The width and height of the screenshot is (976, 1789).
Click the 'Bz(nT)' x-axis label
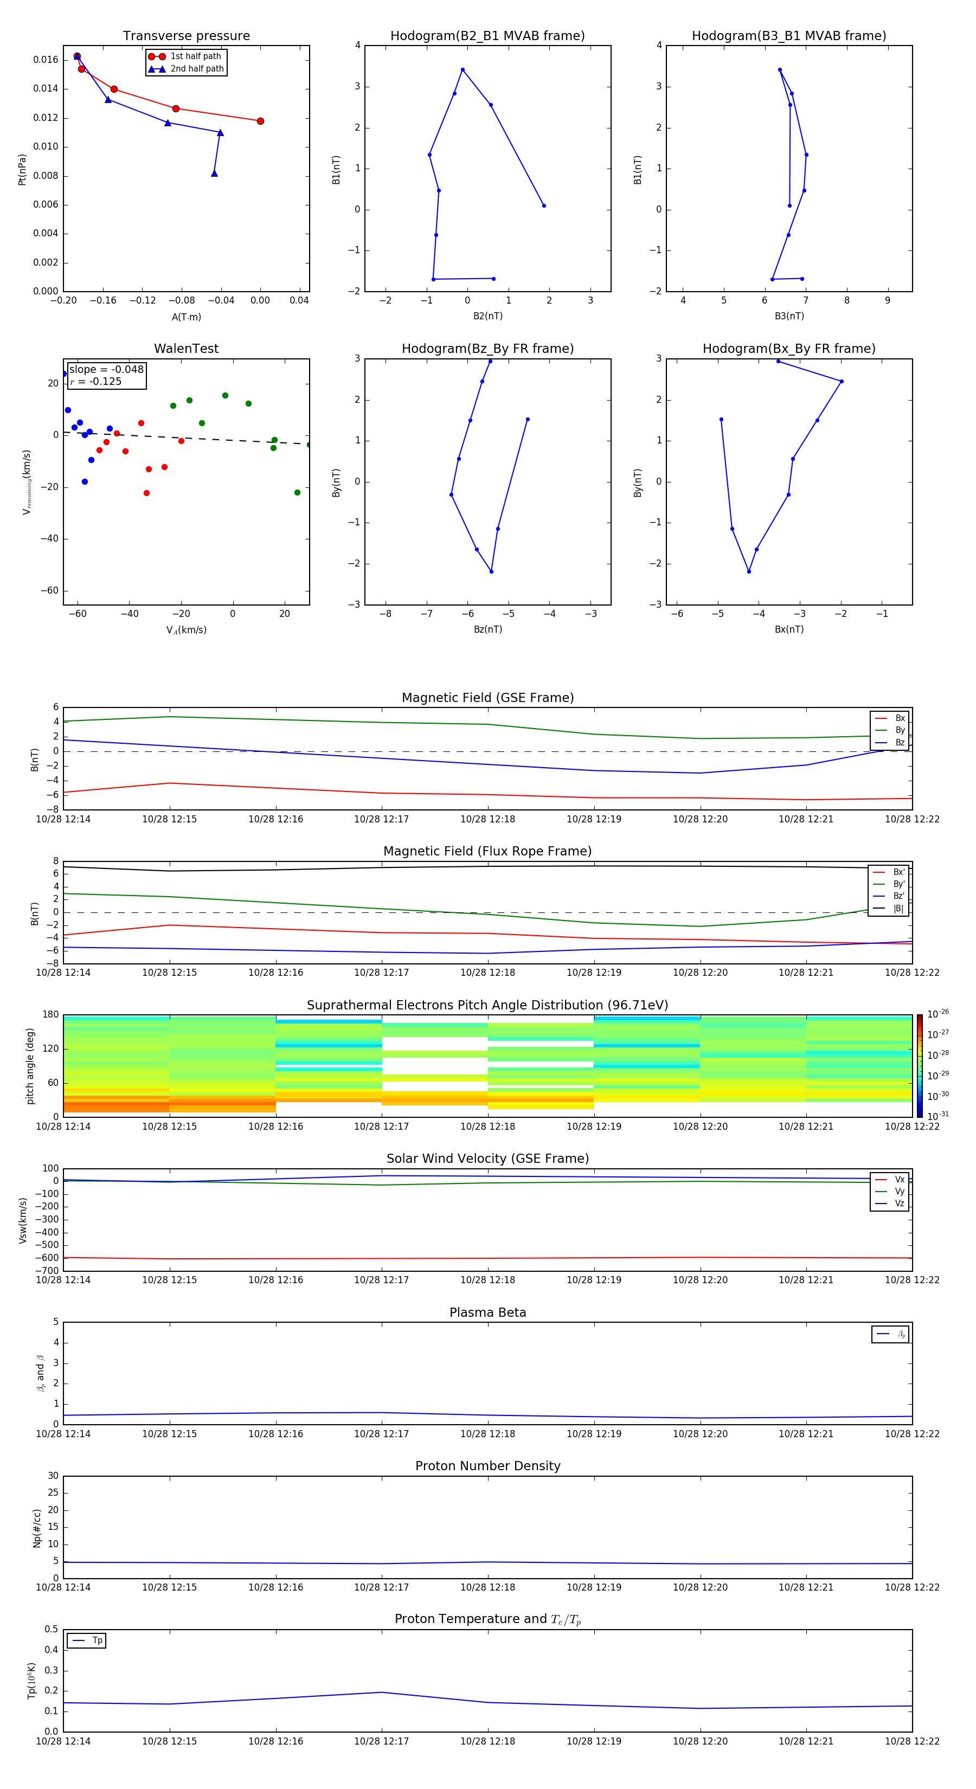click(x=487, y=630)
